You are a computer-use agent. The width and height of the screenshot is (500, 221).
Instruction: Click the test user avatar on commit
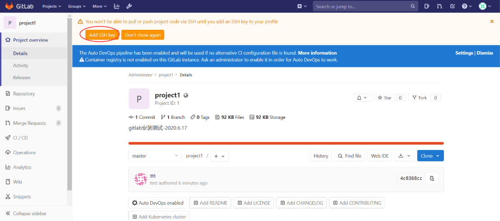(141, 179)
